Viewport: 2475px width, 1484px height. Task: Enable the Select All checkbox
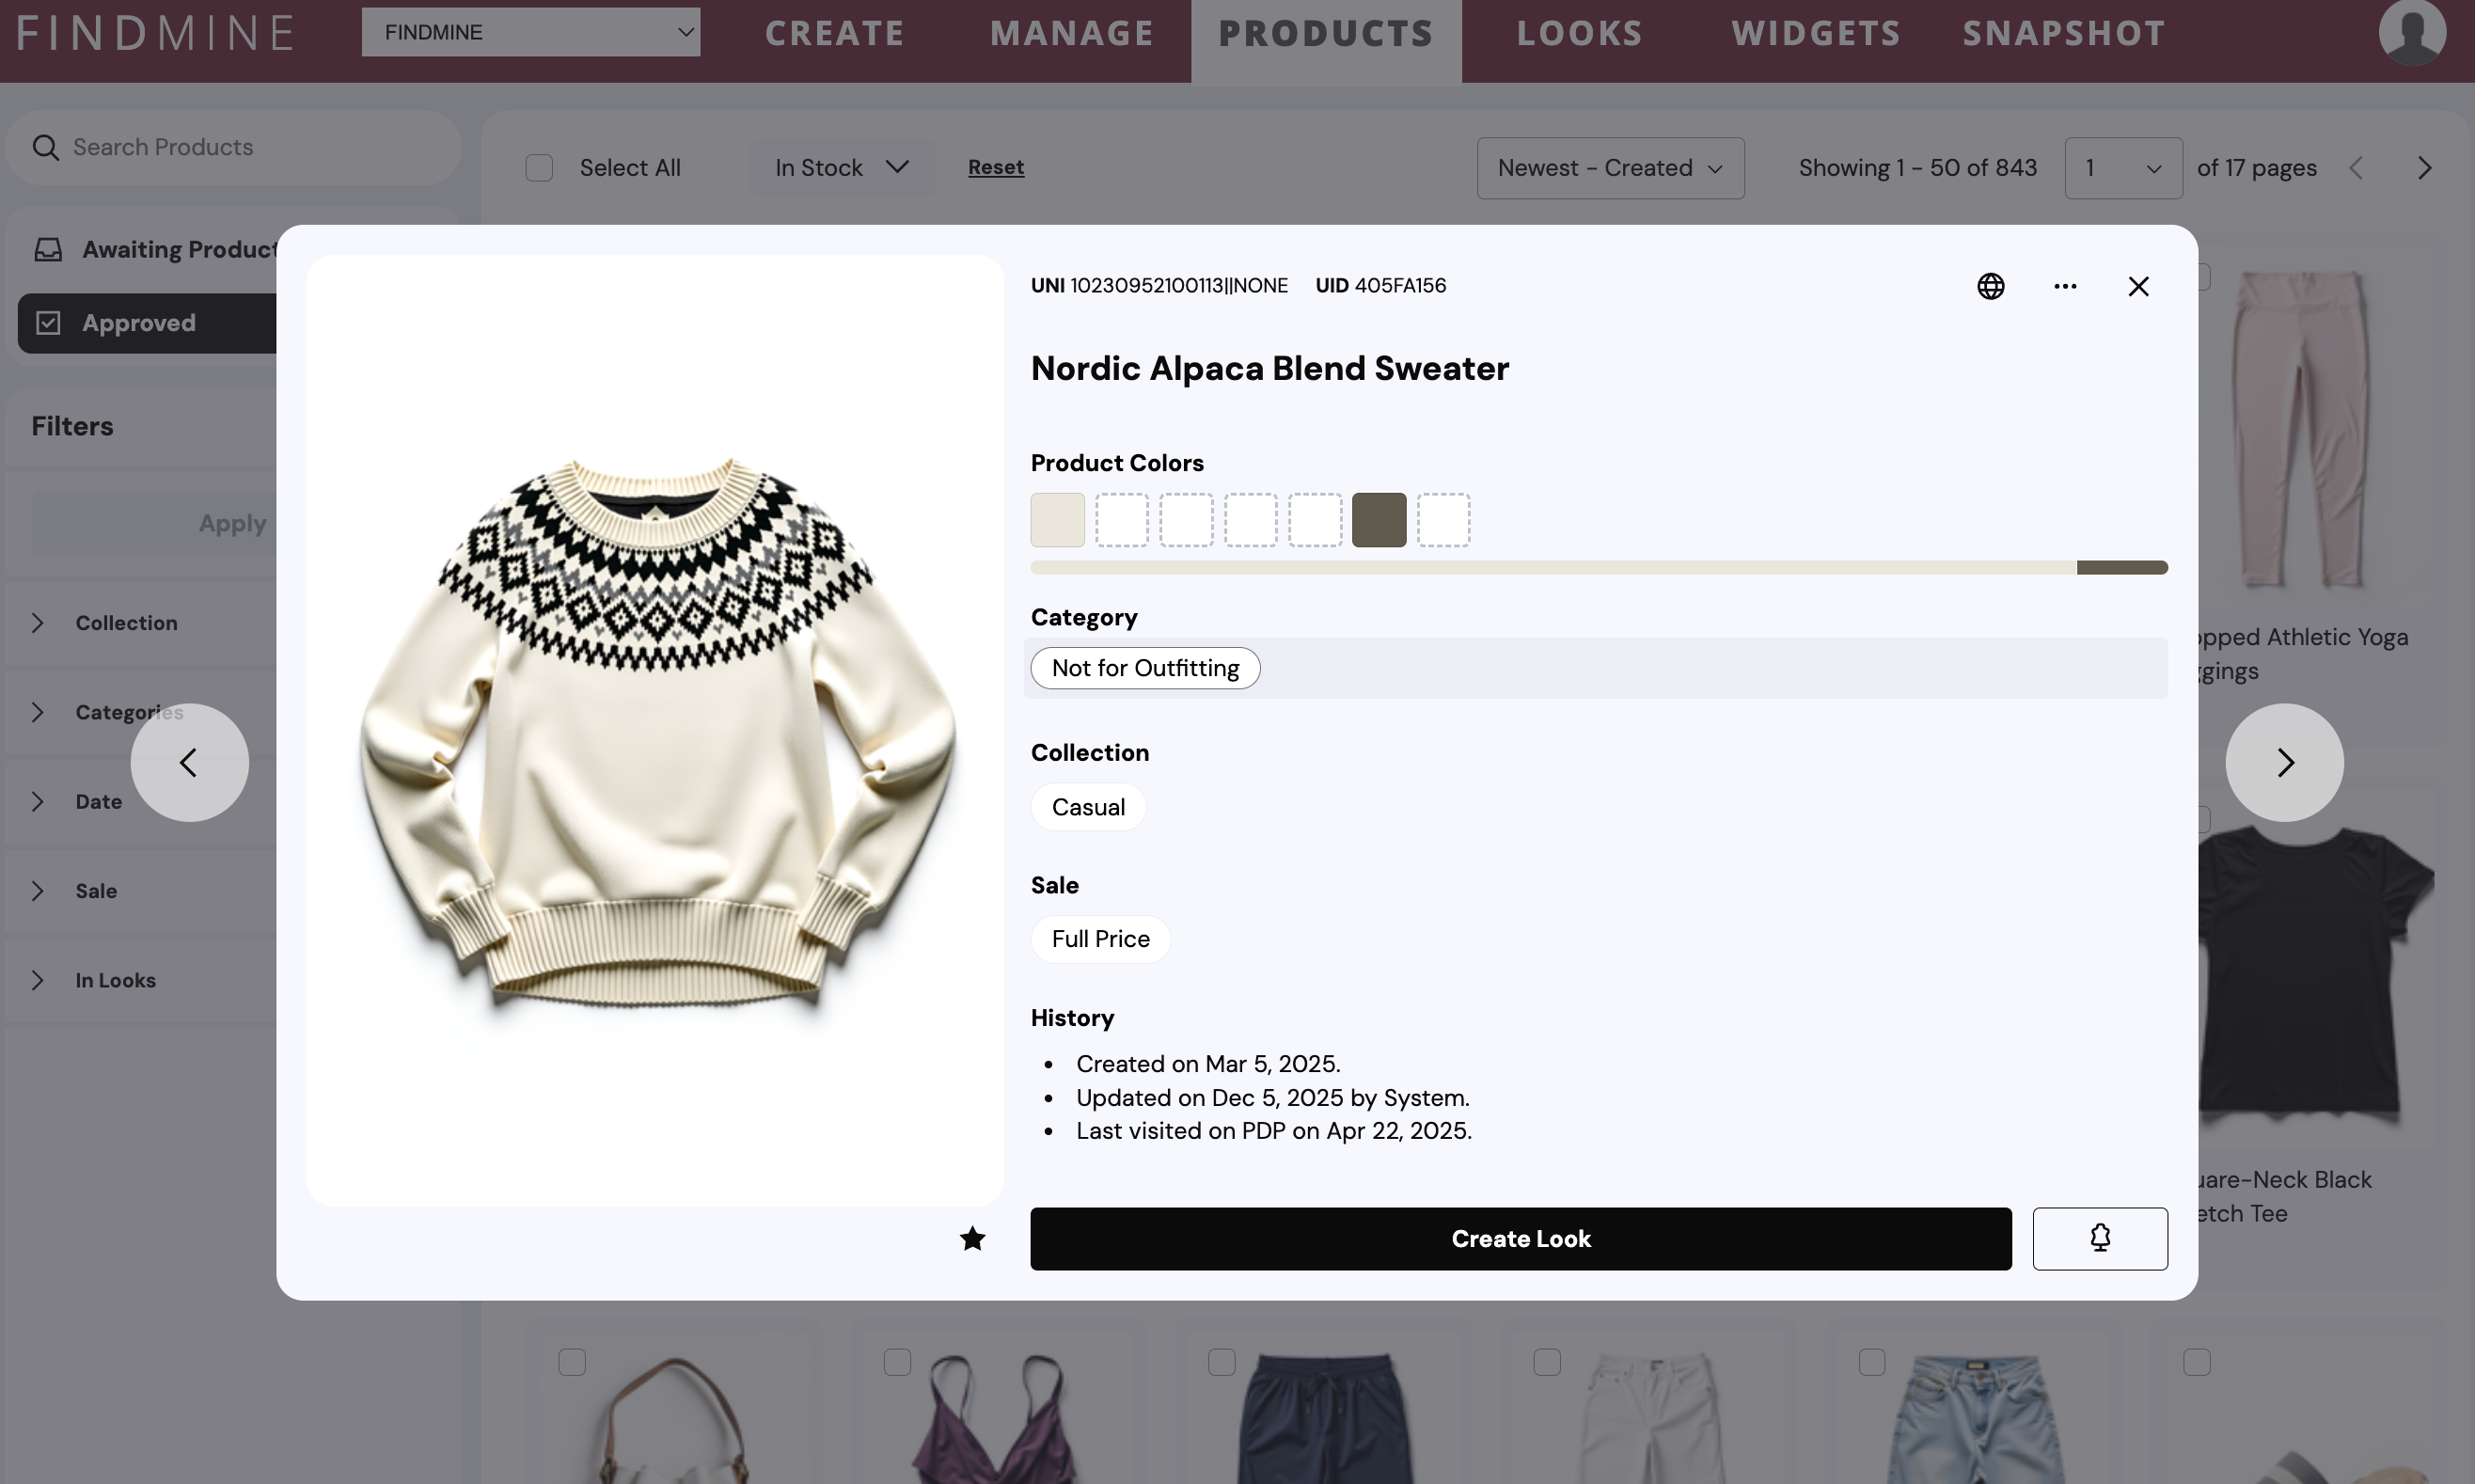pos(539,167)
